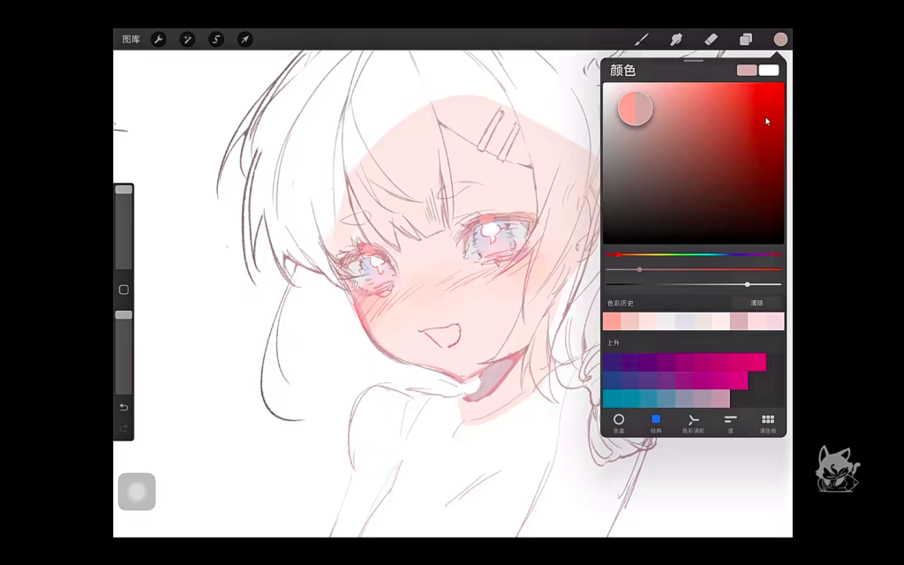904x565 pixels.
Task: Tap the square modifier button on sidebar
Action: pyautogui.click(x=124, y=290)
